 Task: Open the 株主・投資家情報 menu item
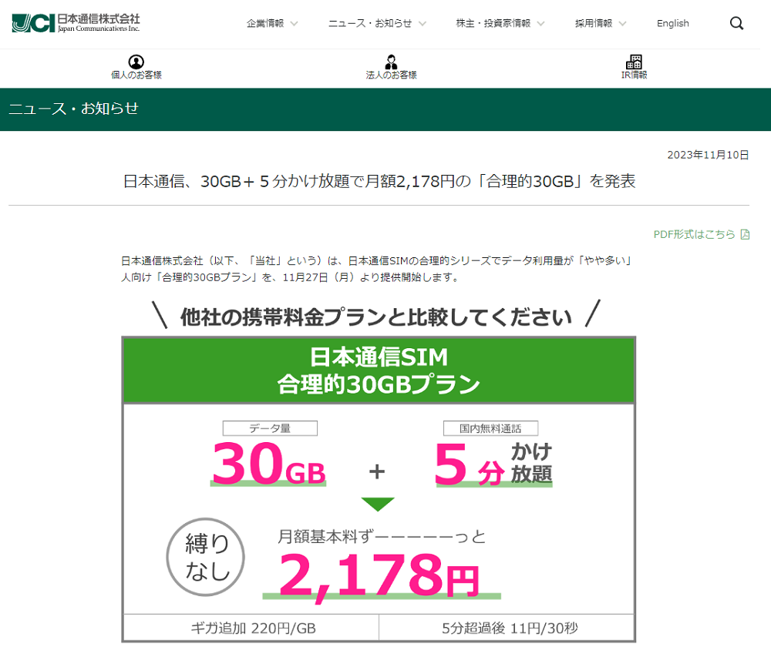(493, 24)
